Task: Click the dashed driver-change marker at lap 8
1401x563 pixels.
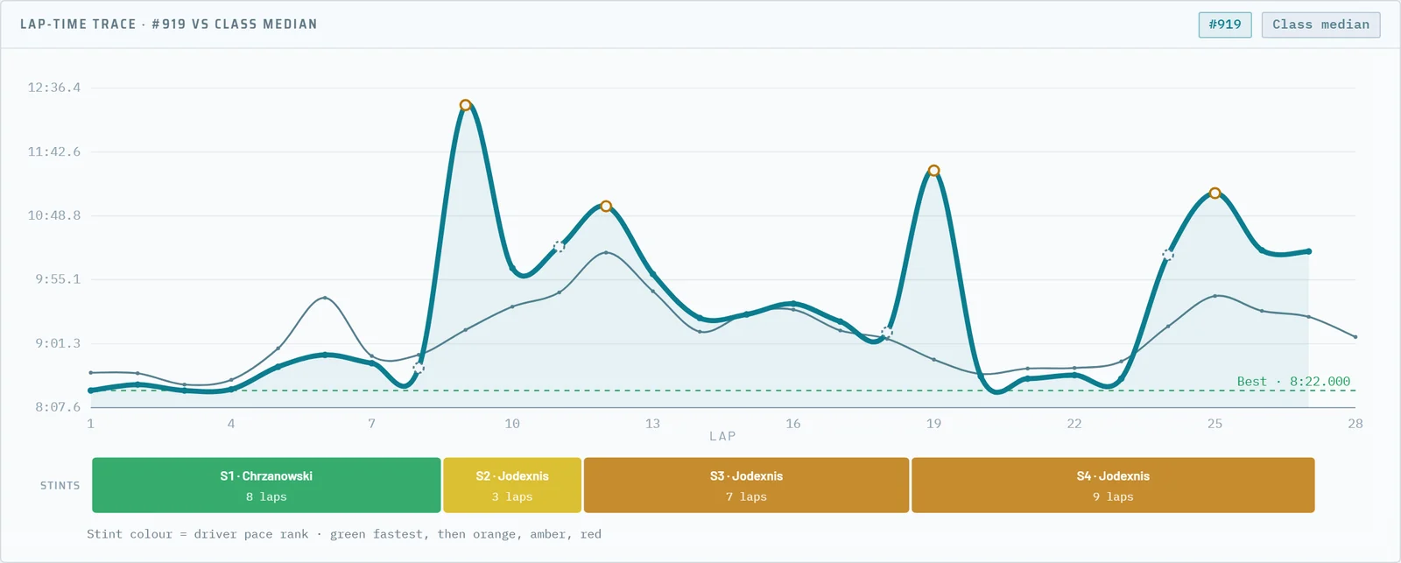Action: point(419,369)
